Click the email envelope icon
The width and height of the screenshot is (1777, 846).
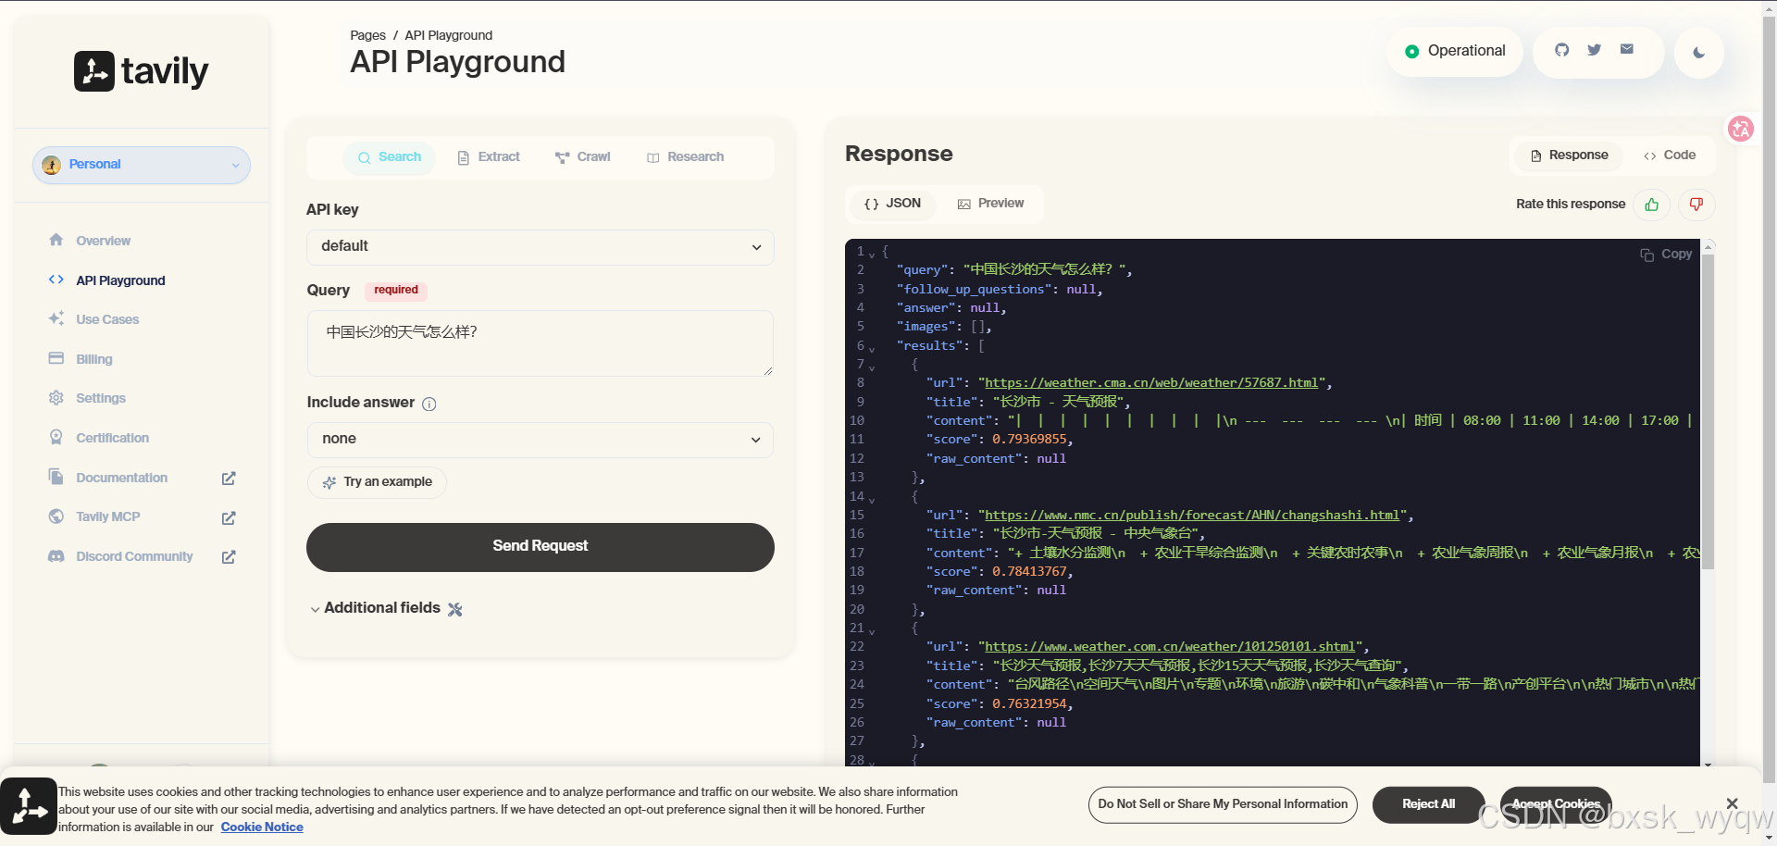tap(1627, 49)
